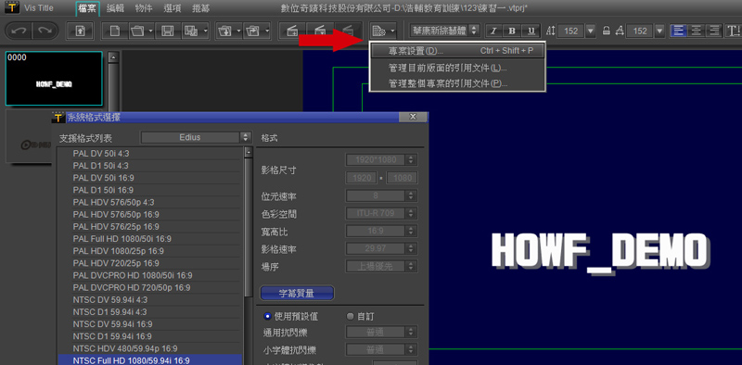
Task: Click the new file icon
Action: (x=114, y=31)
